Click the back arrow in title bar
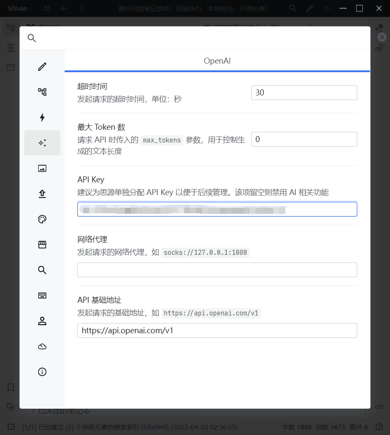This screenshot has width=390, height=435. point(64,8)
